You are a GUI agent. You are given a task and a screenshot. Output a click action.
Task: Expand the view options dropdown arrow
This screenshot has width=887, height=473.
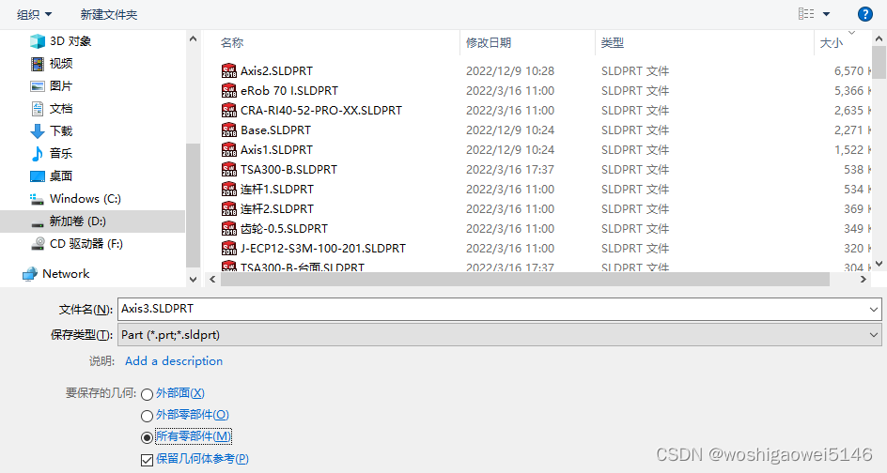click(x=827, y=14)
